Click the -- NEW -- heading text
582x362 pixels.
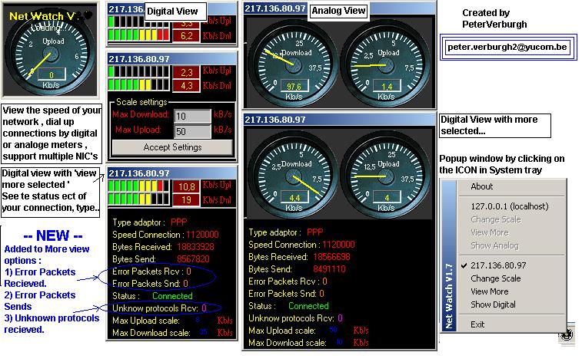53,235
